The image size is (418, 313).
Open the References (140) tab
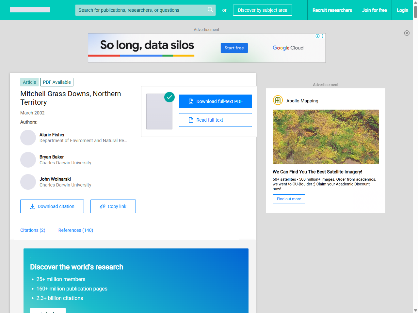pyautogui.click(x=75, y=230)
